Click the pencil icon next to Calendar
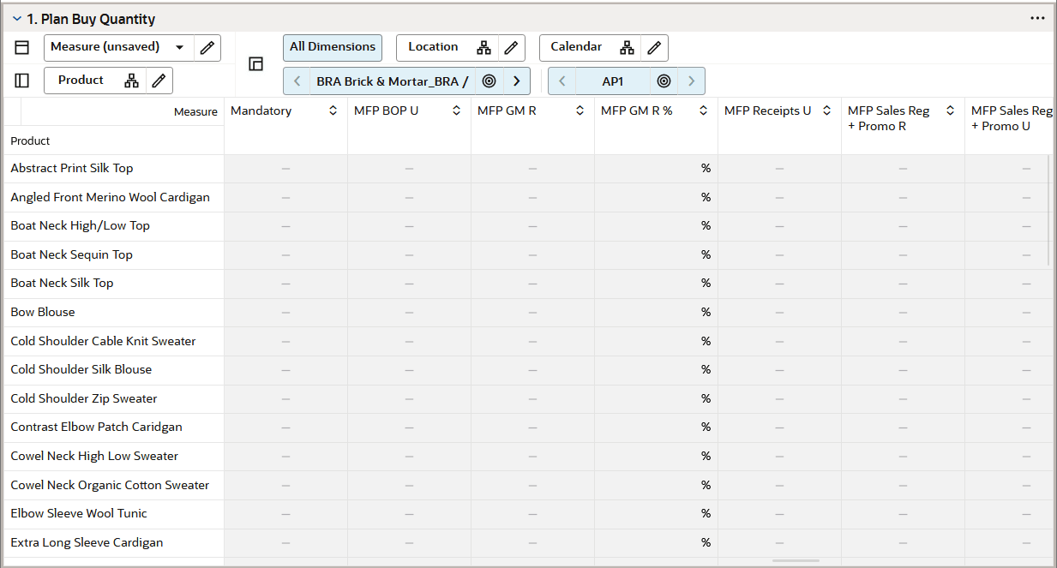 tap(653, 47)
